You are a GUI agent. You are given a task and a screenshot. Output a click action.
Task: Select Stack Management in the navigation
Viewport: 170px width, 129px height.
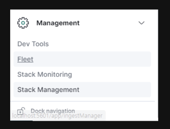(x=82, y=90)
